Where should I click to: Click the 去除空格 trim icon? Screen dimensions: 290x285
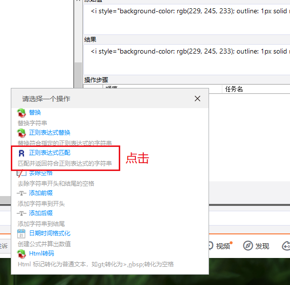coord(22,173)
